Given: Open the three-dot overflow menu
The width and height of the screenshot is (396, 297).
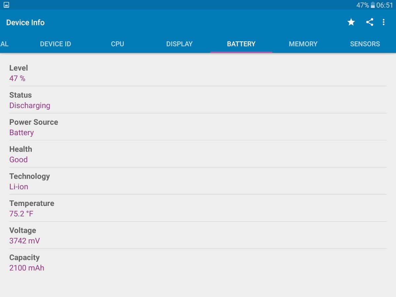Looking at the screenshot, I should click(x=383, y=22).
